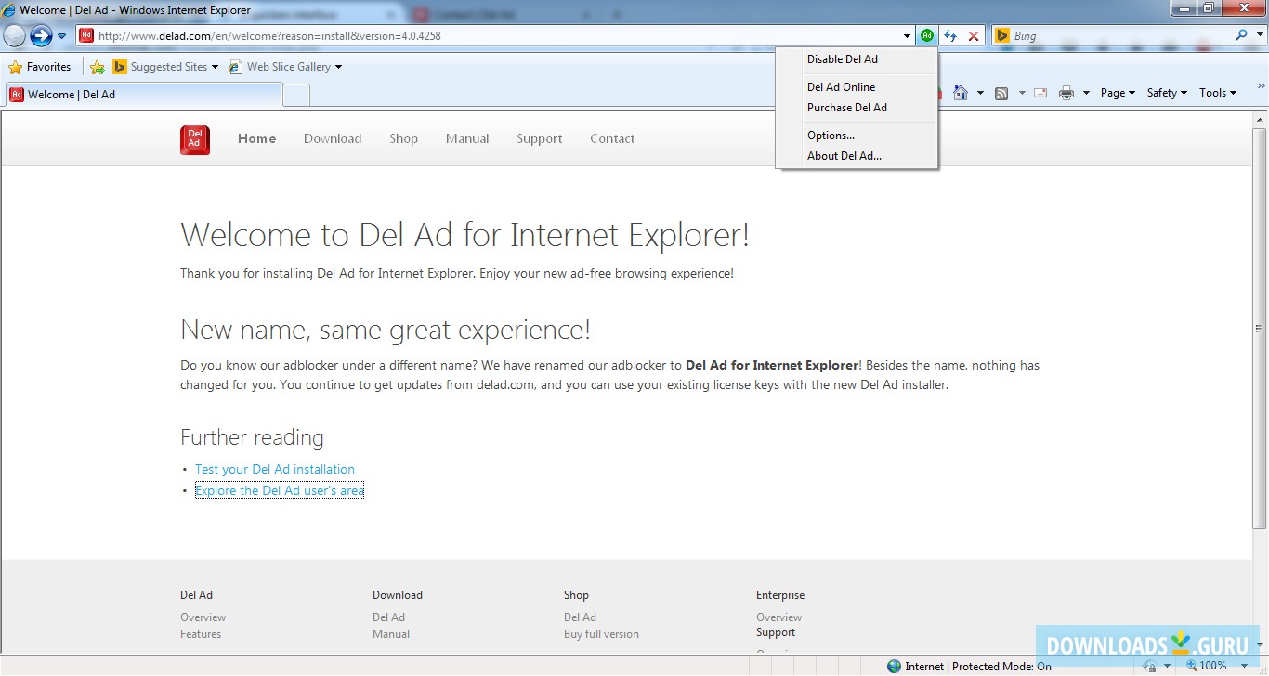Viewport: 1269px width, 676px height.
Task: Click the refresh page icon
Action: [x=949, y=36]
